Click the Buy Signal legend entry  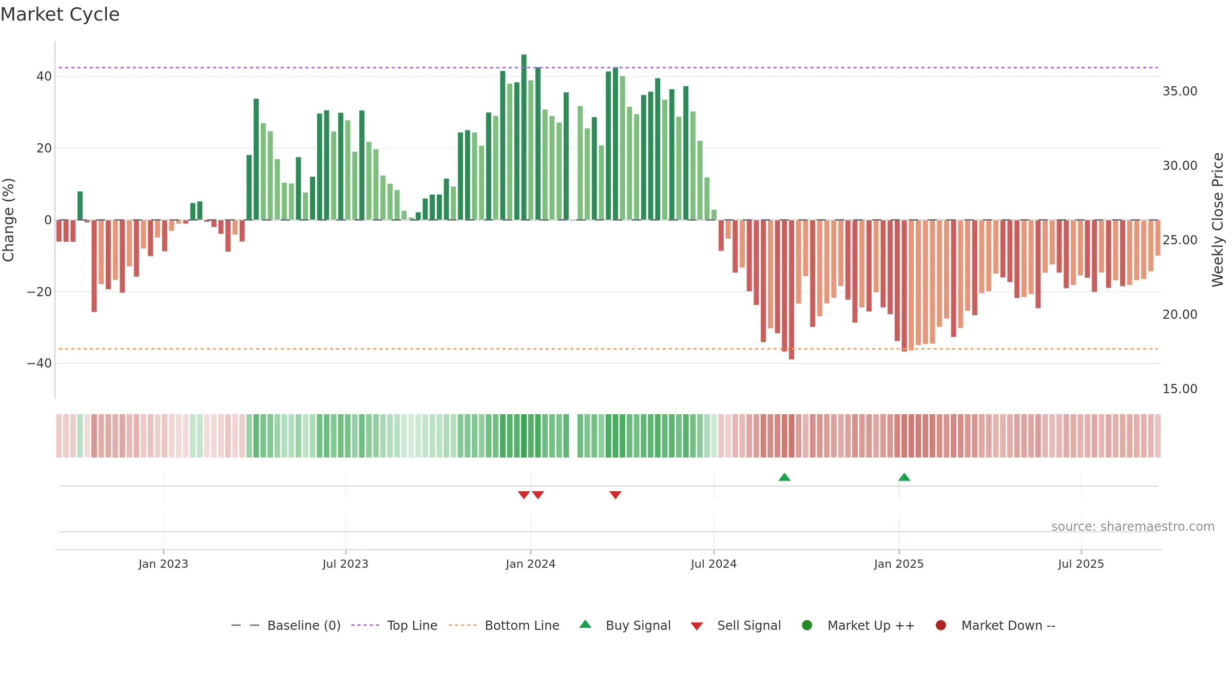(625, 625)
